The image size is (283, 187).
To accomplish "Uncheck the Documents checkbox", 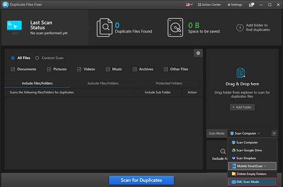I will [13, 69].
